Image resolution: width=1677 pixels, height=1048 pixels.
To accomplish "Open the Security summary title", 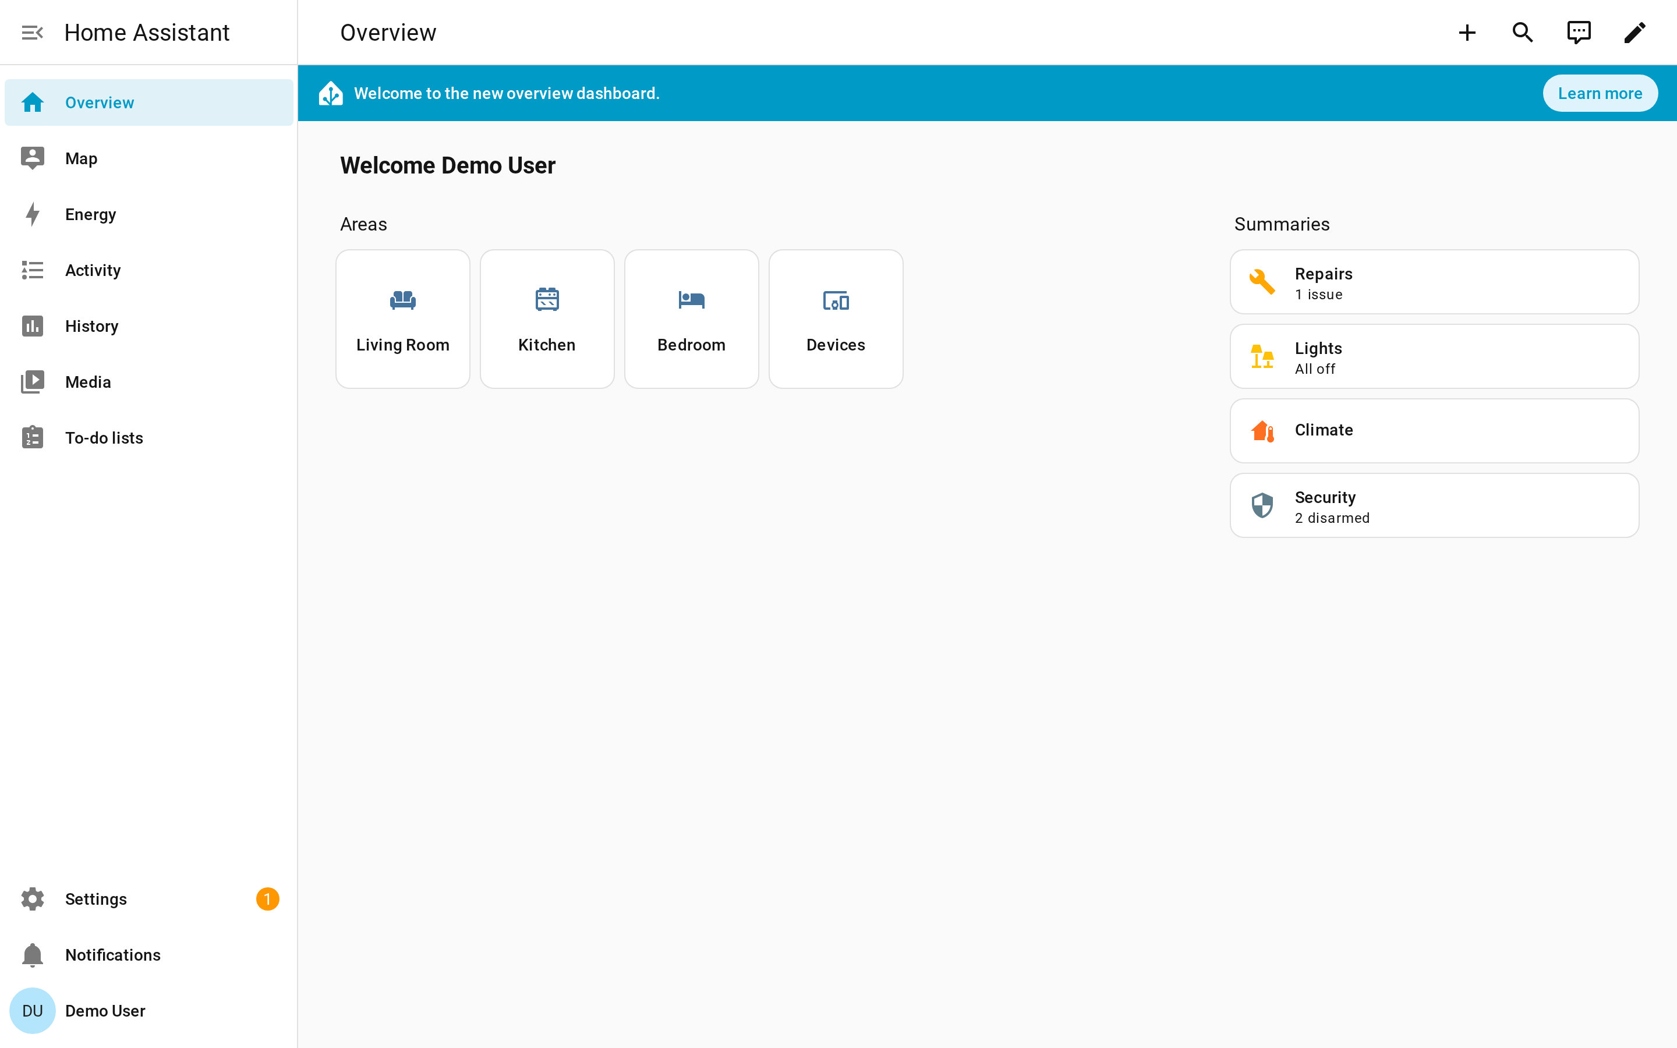I will [1325, 497].
